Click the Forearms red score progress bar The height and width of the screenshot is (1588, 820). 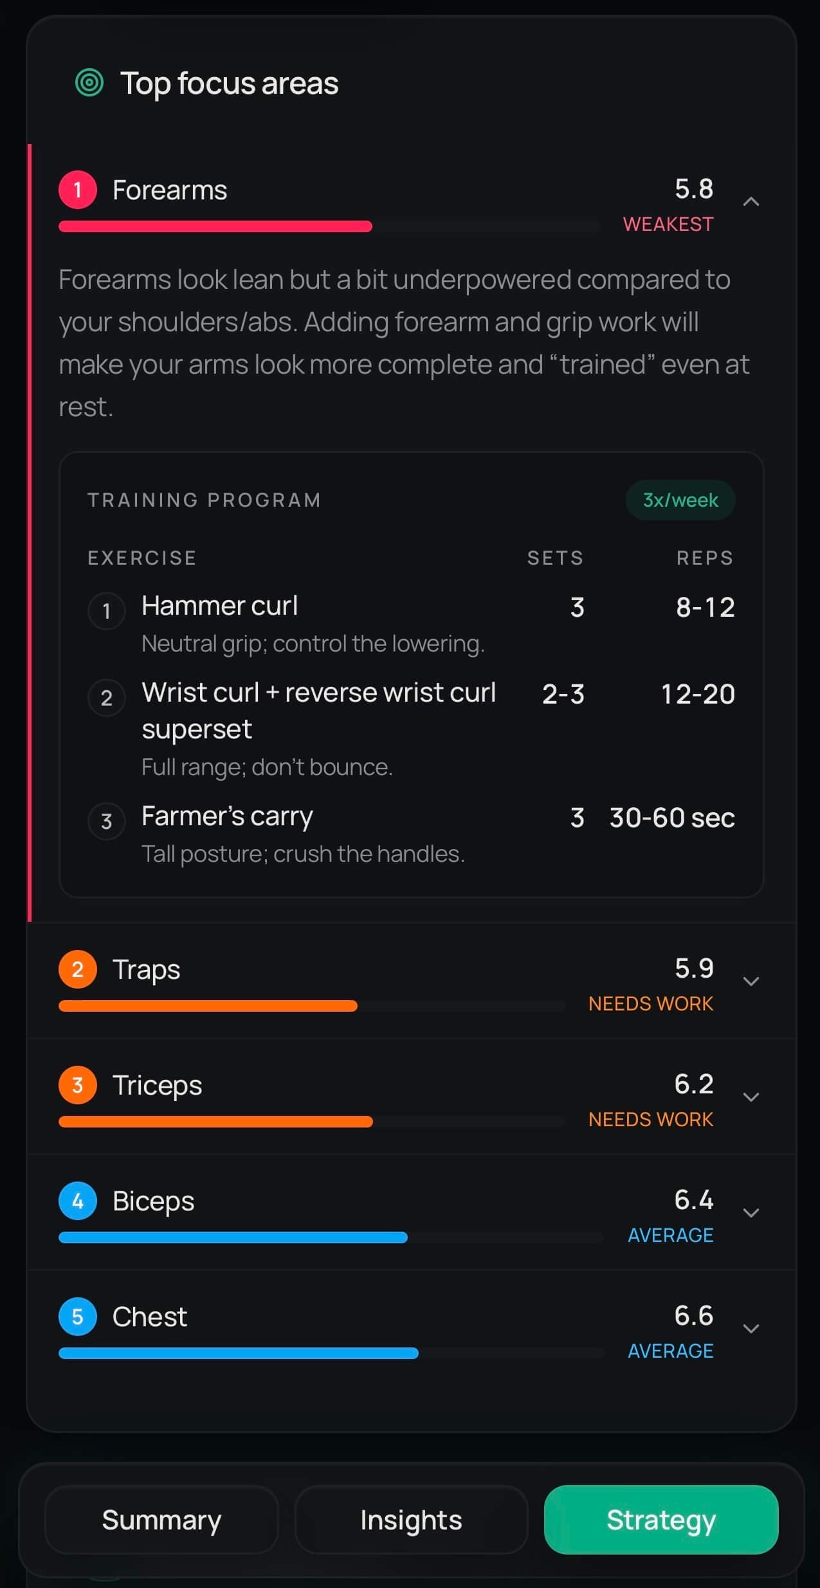215,226
